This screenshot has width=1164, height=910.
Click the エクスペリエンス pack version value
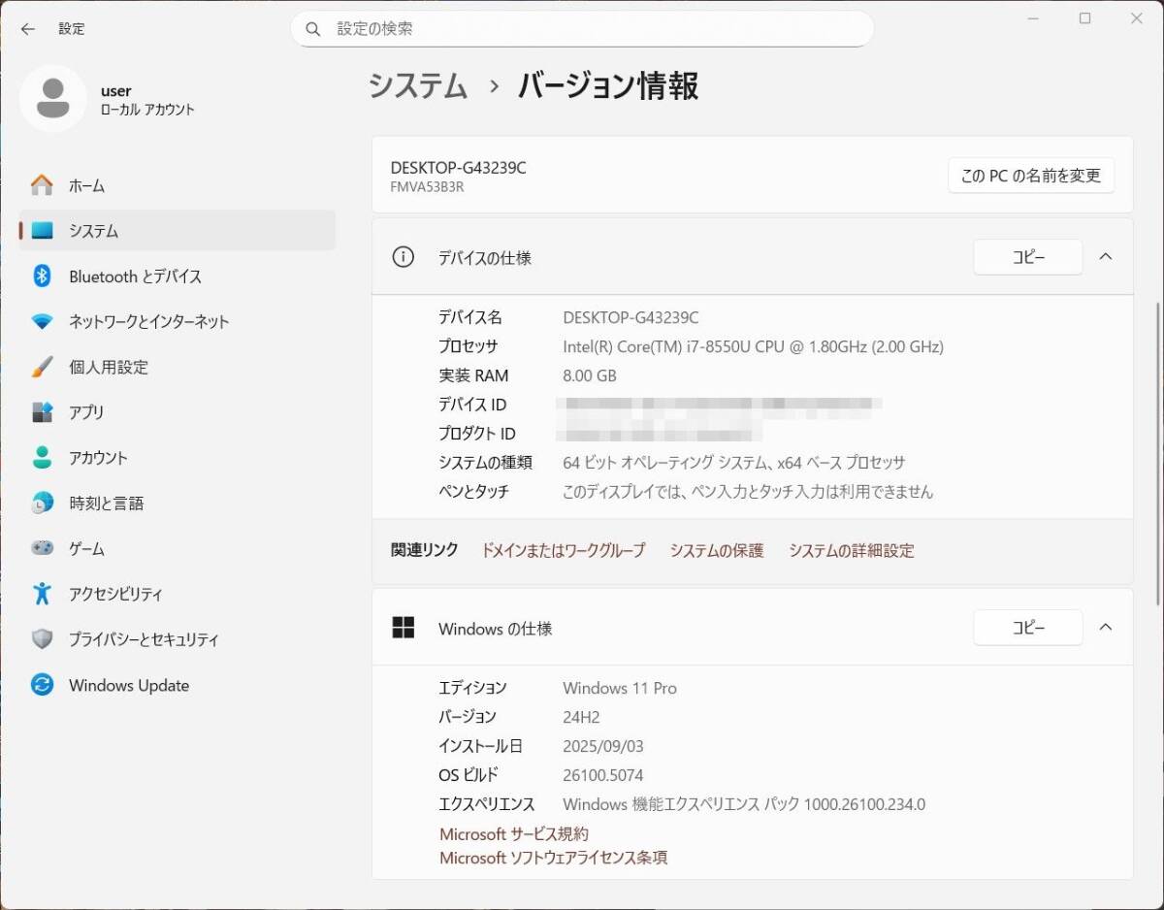point(744,804)
